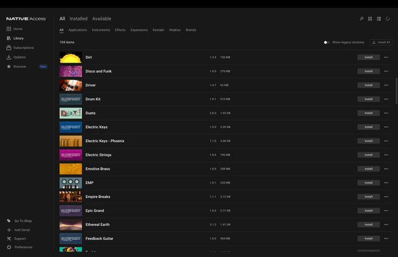Install Epic Grand
The image size is (398, 257).
[x=369, y=210]
